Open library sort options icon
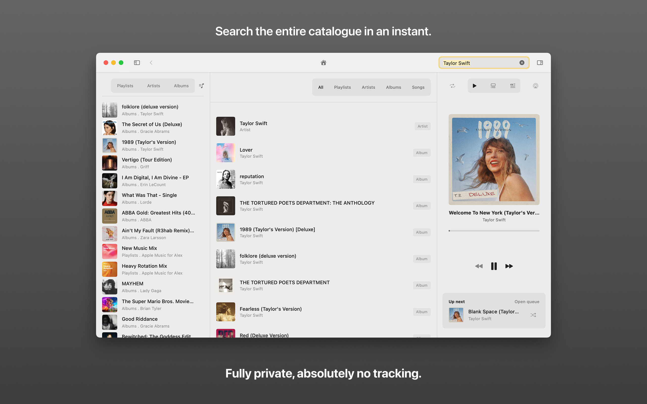 pos(201,86)
